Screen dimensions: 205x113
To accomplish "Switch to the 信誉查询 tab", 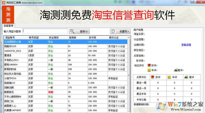I will [8, 26].
